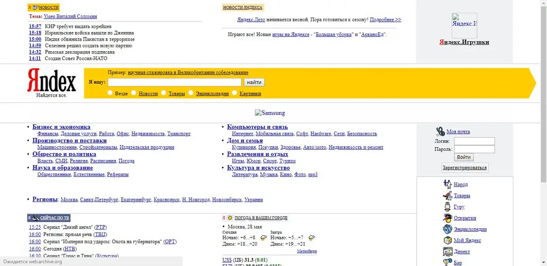Click the Гуру penguin icon
Viewport: 547px width, 266px height.
(x=448, y=206)
